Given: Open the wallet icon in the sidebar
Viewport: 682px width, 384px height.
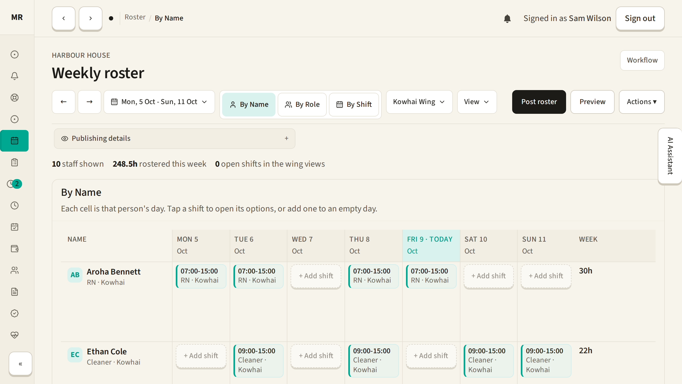Looking at the screenshot, I should coord(15,249).
